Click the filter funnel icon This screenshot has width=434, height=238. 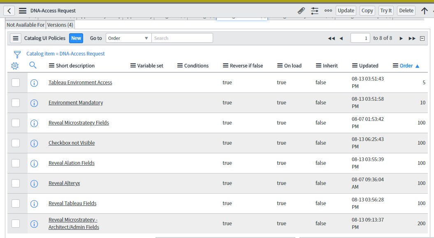coord(17,54)
